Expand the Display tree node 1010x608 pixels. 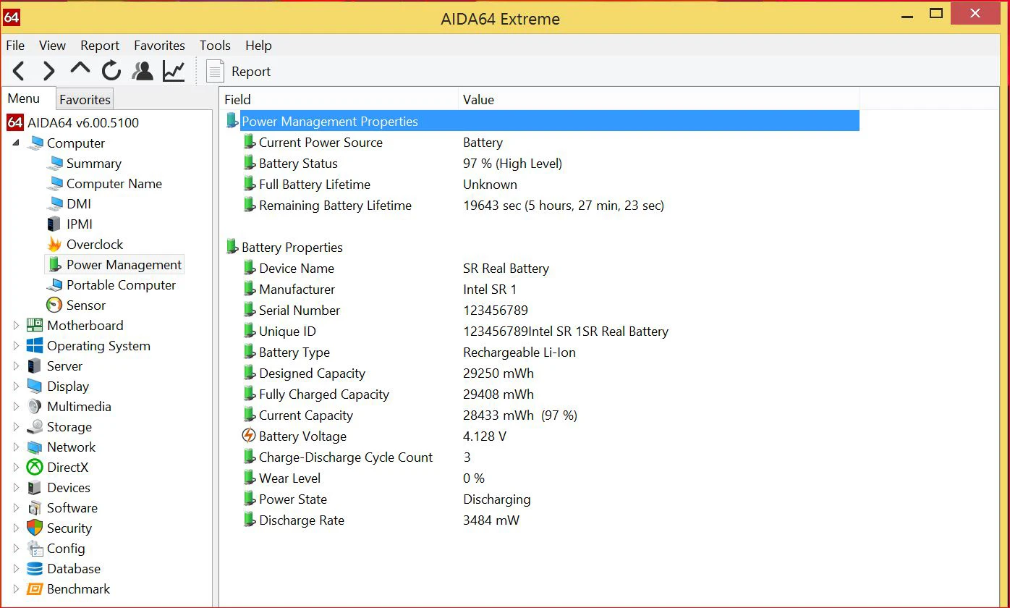(16, 387)
